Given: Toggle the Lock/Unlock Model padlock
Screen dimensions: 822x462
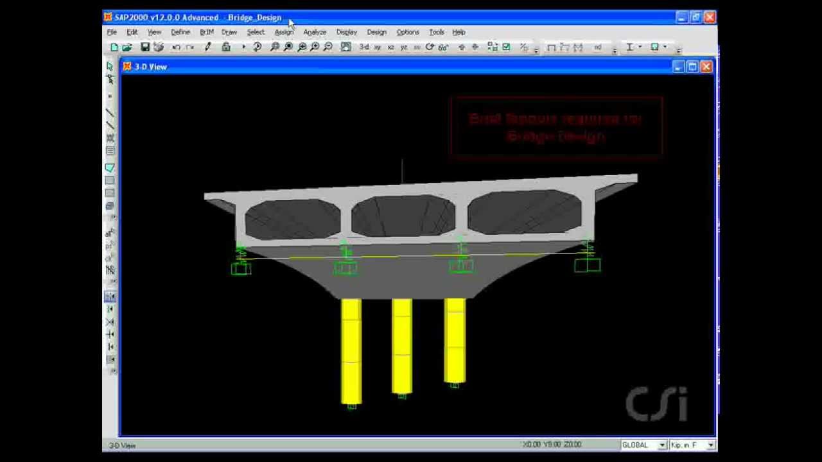Looking at the screenshot, I should coord(226,47).
